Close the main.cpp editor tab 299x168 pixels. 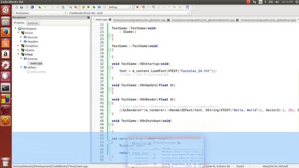110,20
